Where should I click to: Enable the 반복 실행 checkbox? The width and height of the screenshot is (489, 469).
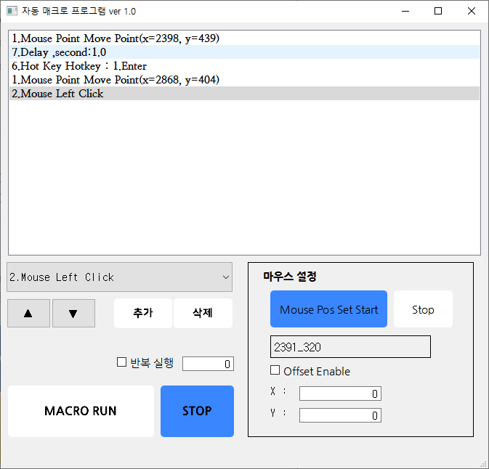click(122, 362)
